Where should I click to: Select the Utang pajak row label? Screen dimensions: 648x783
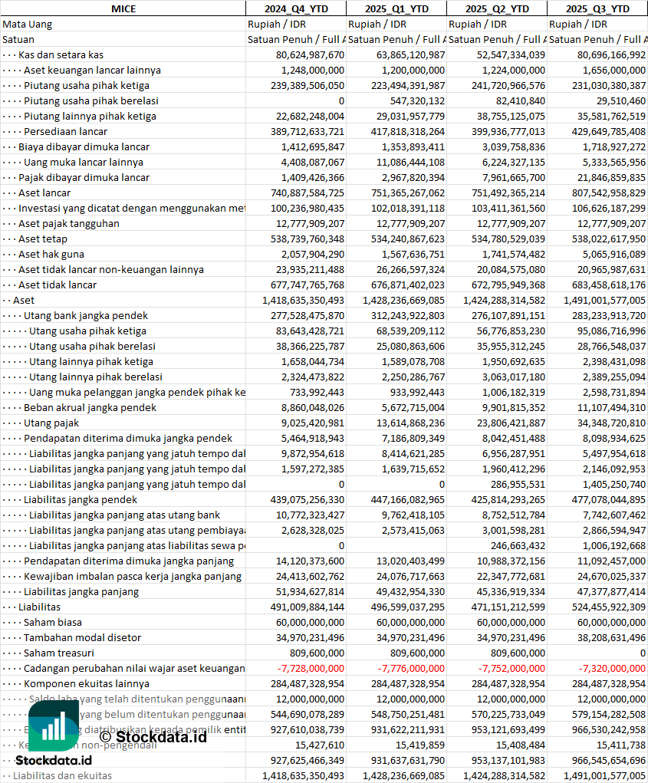click(x=51, y=423)
